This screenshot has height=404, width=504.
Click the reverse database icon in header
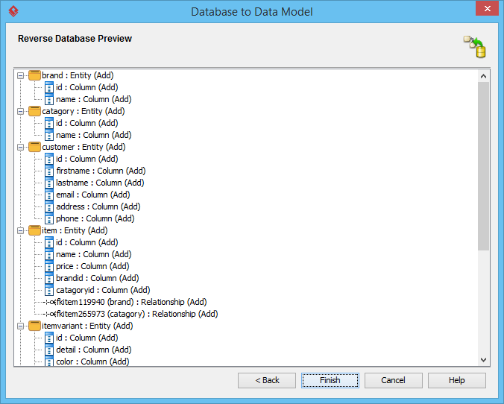475,47
